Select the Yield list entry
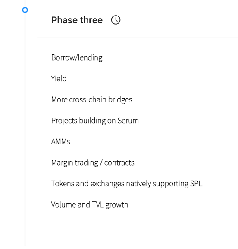Viewport: 238px width, 249px height. pos(59,79)
